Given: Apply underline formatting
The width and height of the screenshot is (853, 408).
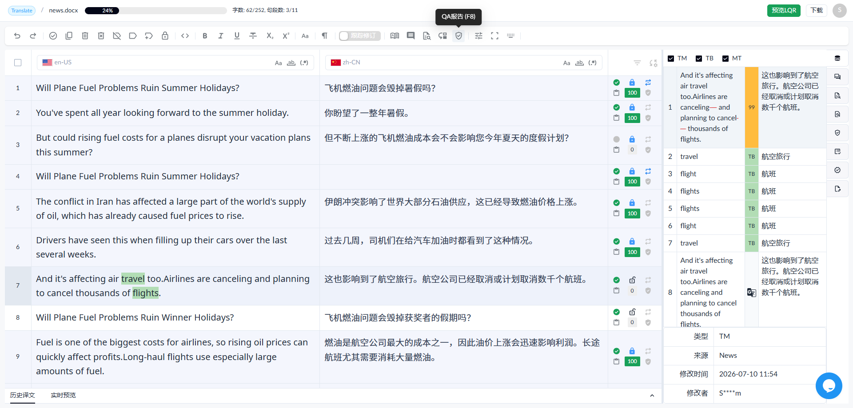Looking at the screenshot, I should tap(237, 36).
